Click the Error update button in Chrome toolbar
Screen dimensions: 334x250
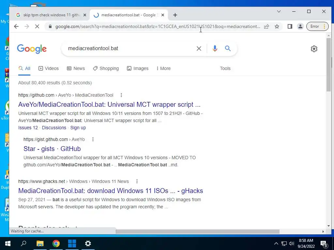tap(317, 26)
